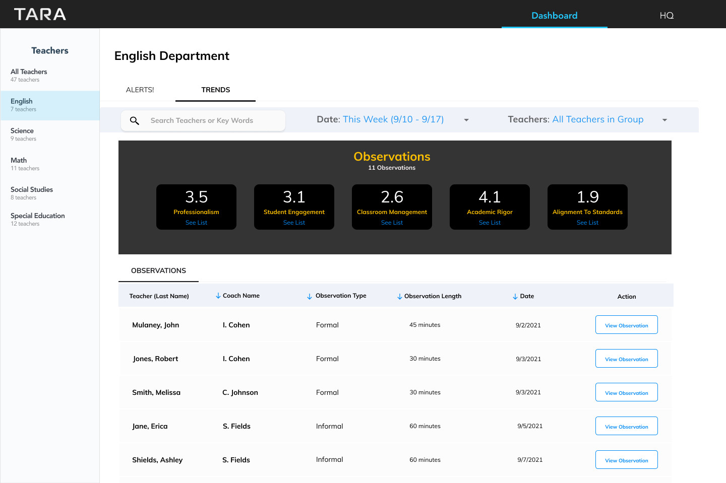
Task: View observation for Jane, Erica
Action: click(x=626, y=426)
